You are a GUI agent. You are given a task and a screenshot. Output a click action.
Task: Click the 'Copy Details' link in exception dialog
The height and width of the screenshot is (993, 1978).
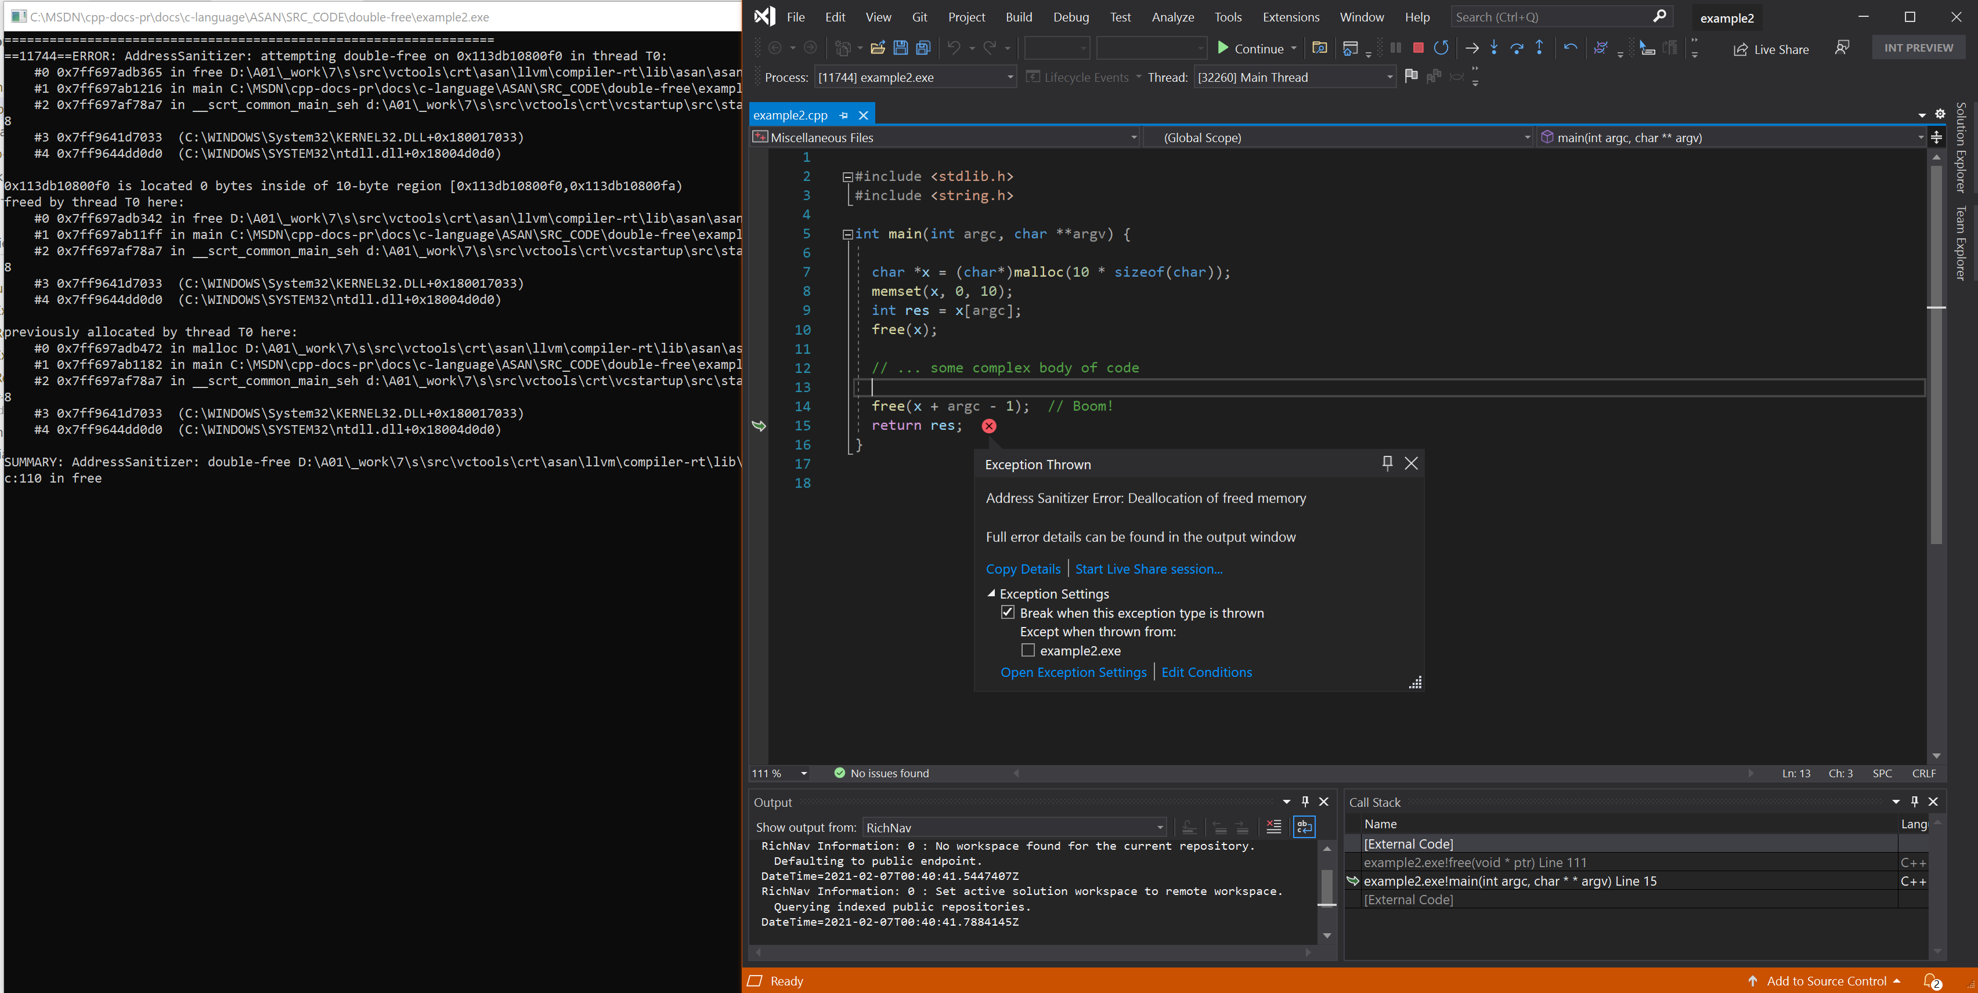(x=1023, y=568)
